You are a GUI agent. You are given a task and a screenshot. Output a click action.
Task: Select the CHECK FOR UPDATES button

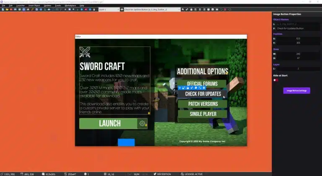[x=203, y=94]
